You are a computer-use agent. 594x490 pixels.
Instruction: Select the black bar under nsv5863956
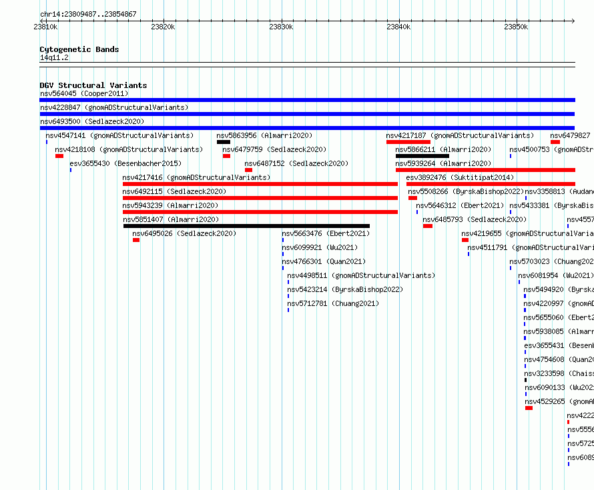click(224, 142)
